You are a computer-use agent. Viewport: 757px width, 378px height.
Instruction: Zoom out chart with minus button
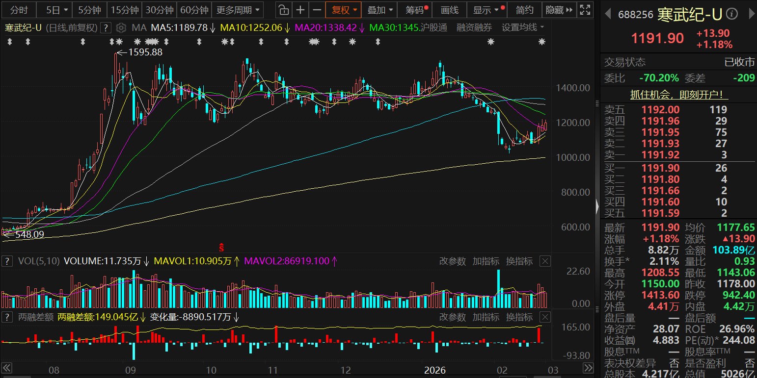(x=317, y=10)
